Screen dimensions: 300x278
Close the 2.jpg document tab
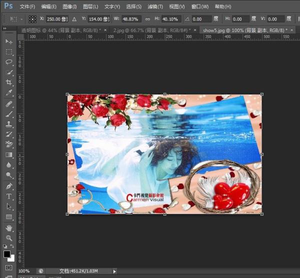point(195,30)
